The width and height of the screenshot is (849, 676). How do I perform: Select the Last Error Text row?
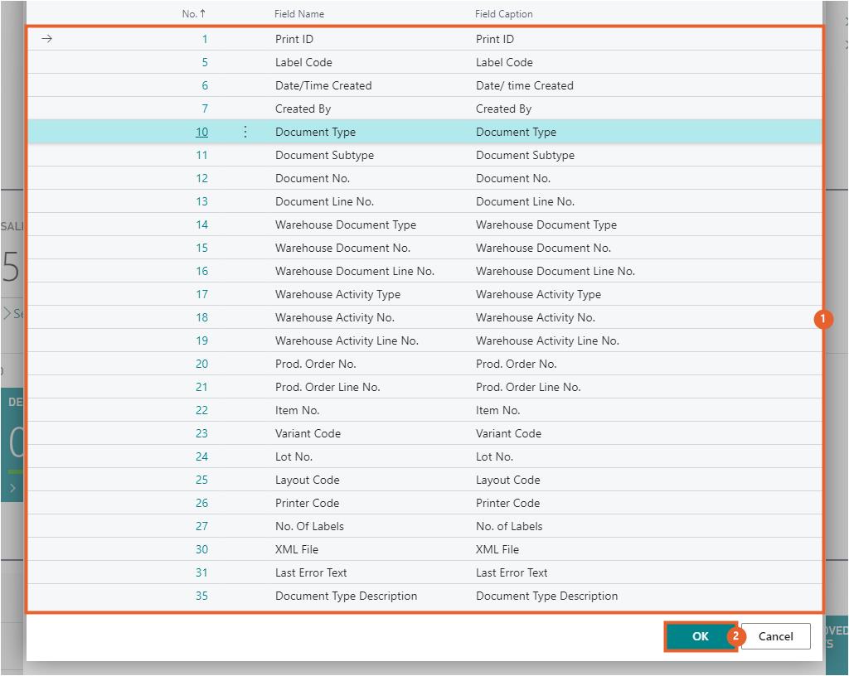pyautogui.click(x=311, y=572)
